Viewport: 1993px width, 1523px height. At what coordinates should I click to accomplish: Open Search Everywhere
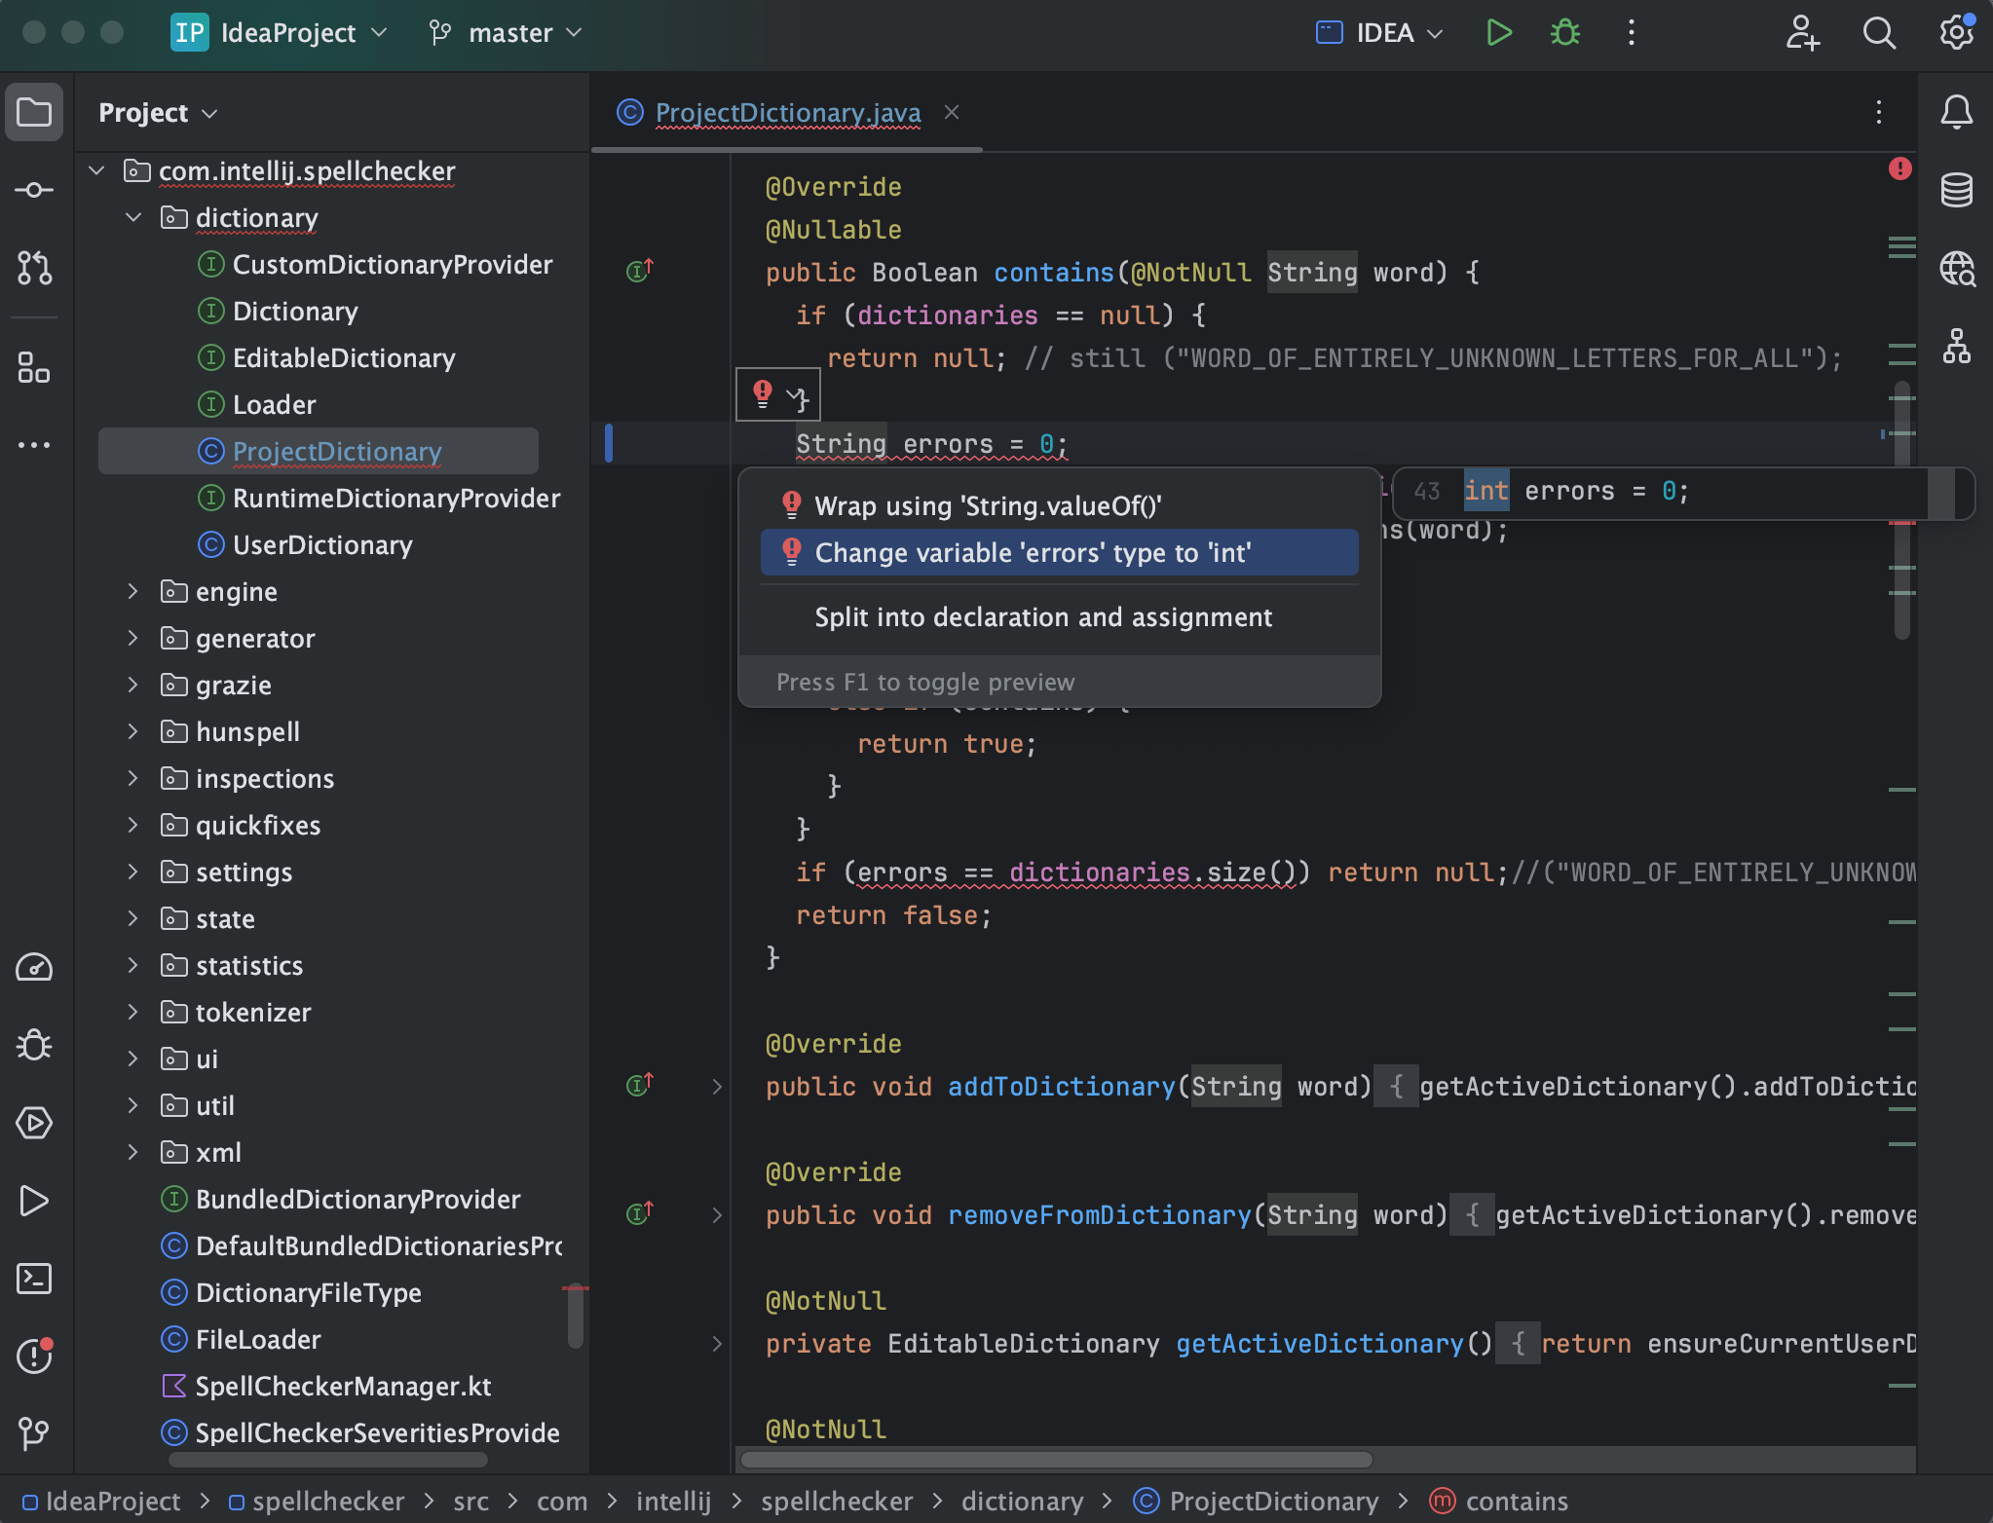pos(1879,32)
